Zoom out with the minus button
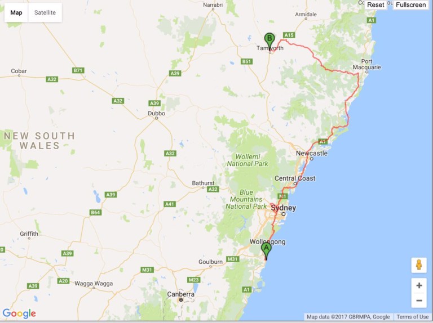The image size is (433, 323). click(x=419, y=300)
